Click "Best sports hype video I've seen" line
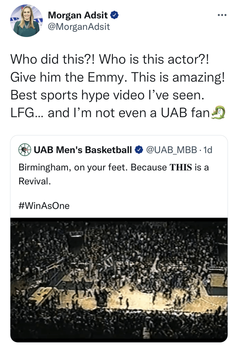Image resolution: width=238 pixels, height=351 pixels. pos(107,95)
